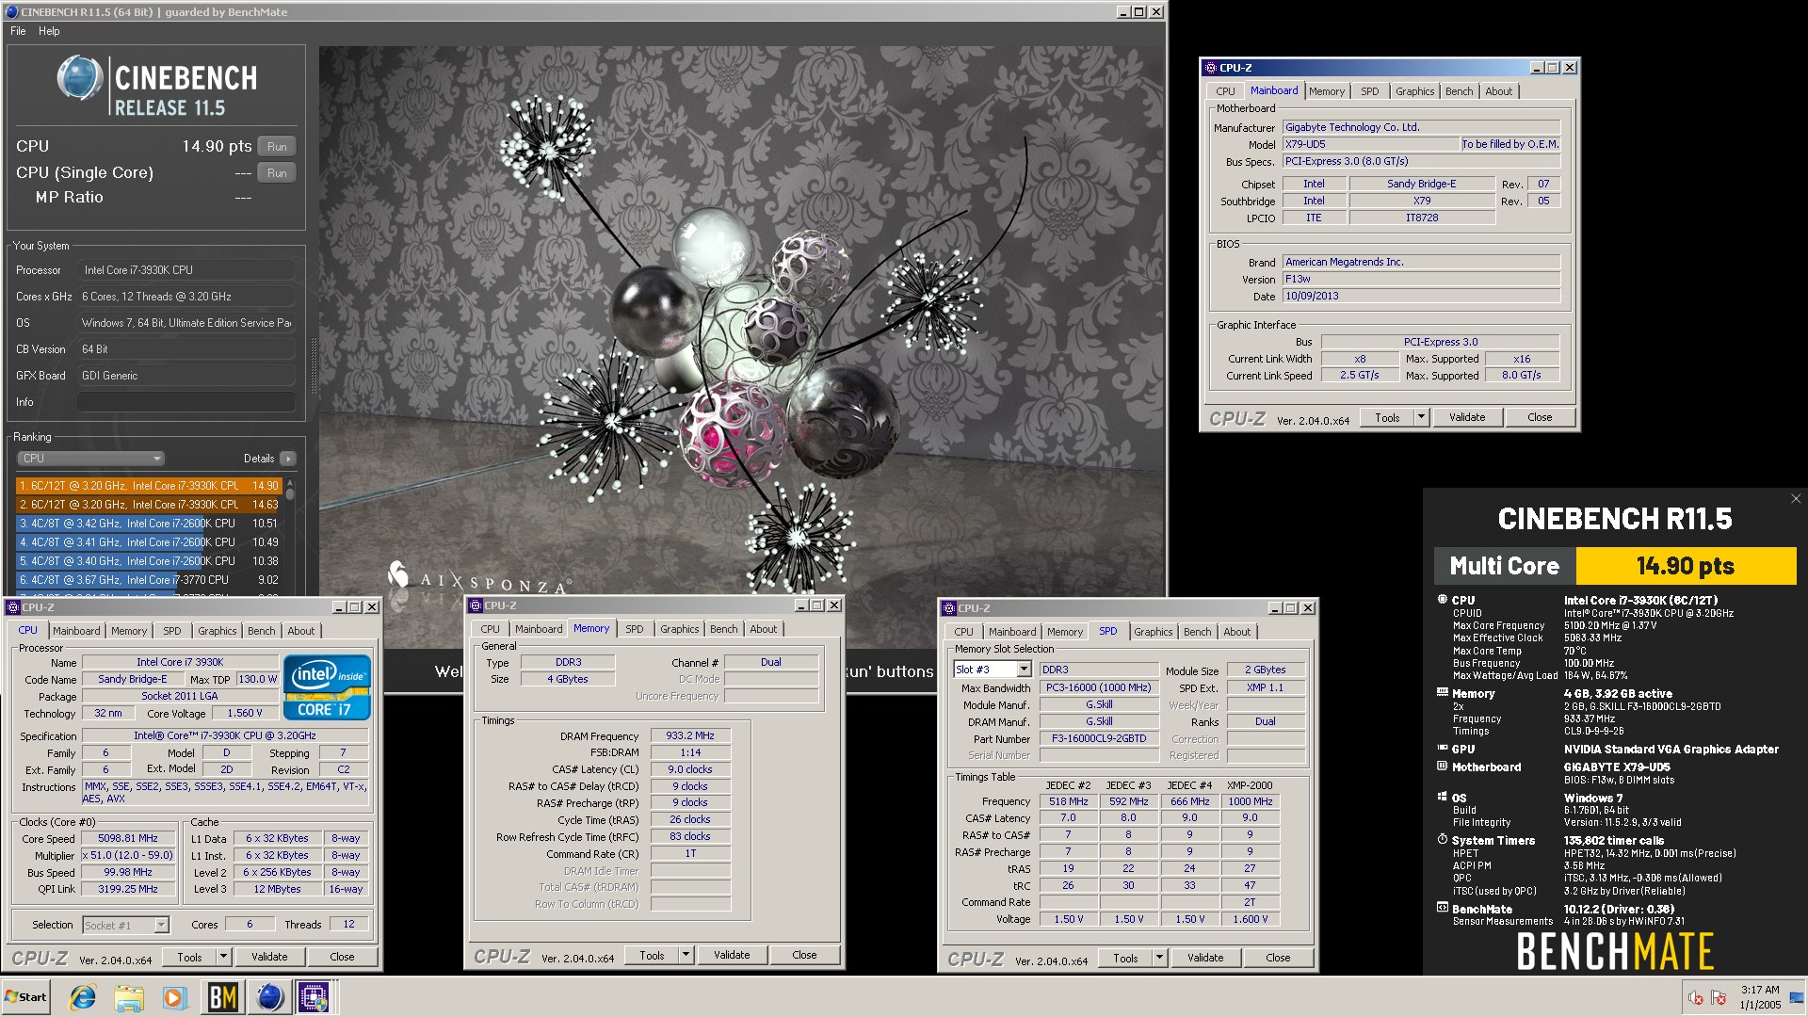Switch to Cinebench sphere icon in taskbar
Viewport: 1808px width, 1017px height.
(269, 997)
